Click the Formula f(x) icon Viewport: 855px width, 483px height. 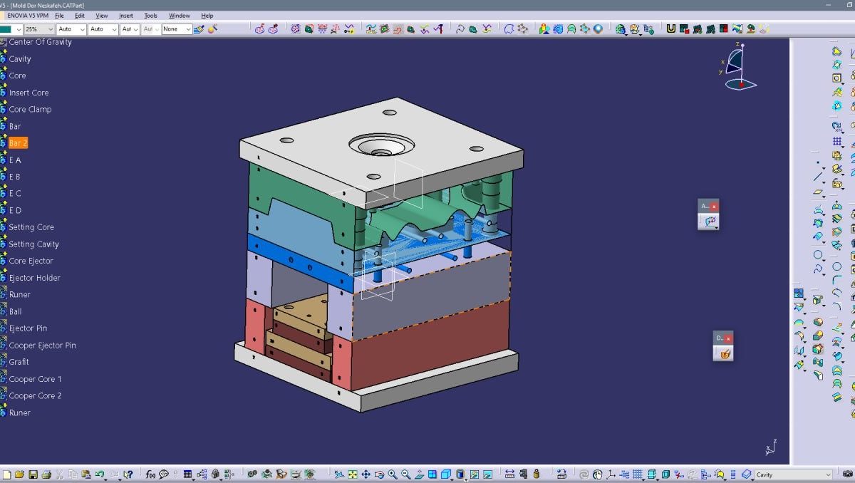point(151,474)
